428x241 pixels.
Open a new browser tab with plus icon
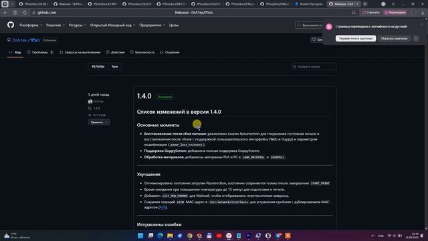coord(365,4)
